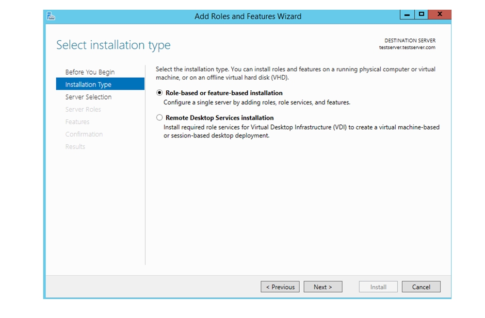
Task: Open the Installation Type step
Action: pos(88,84)
